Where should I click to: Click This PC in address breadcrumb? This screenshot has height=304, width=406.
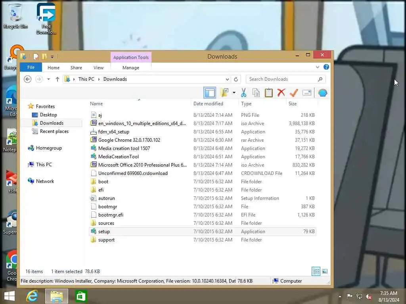pos(86,79)
